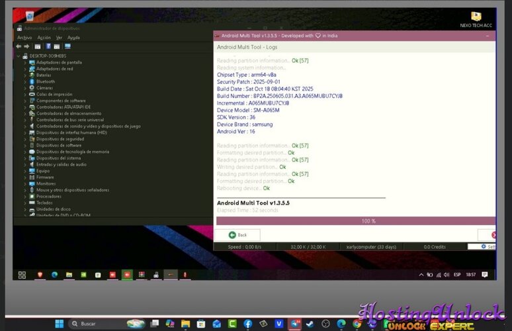Screen dimensions: 512x331
Task: Click the Security Patch : 2025-09-01 line
Action: (x=249, y=81)
